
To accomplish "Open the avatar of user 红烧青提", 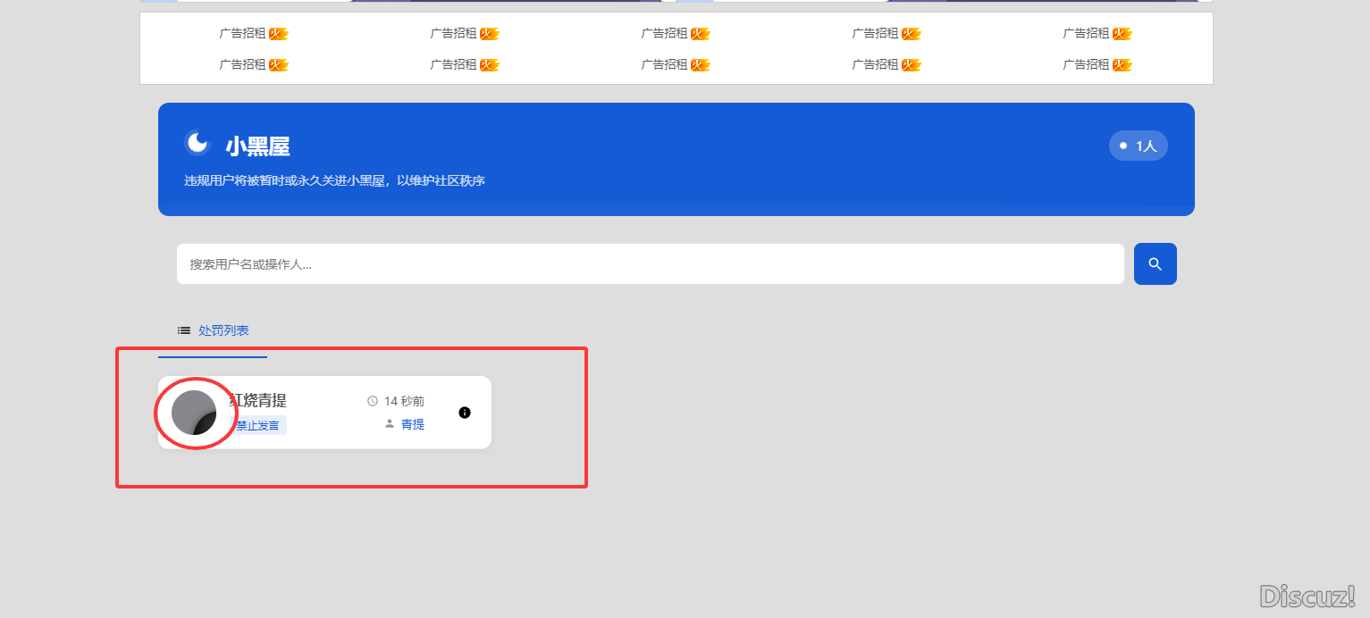I will [x=194, y=413].
